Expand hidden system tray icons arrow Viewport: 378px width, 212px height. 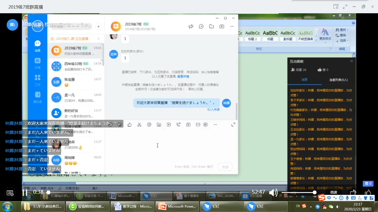coord(311,206)
